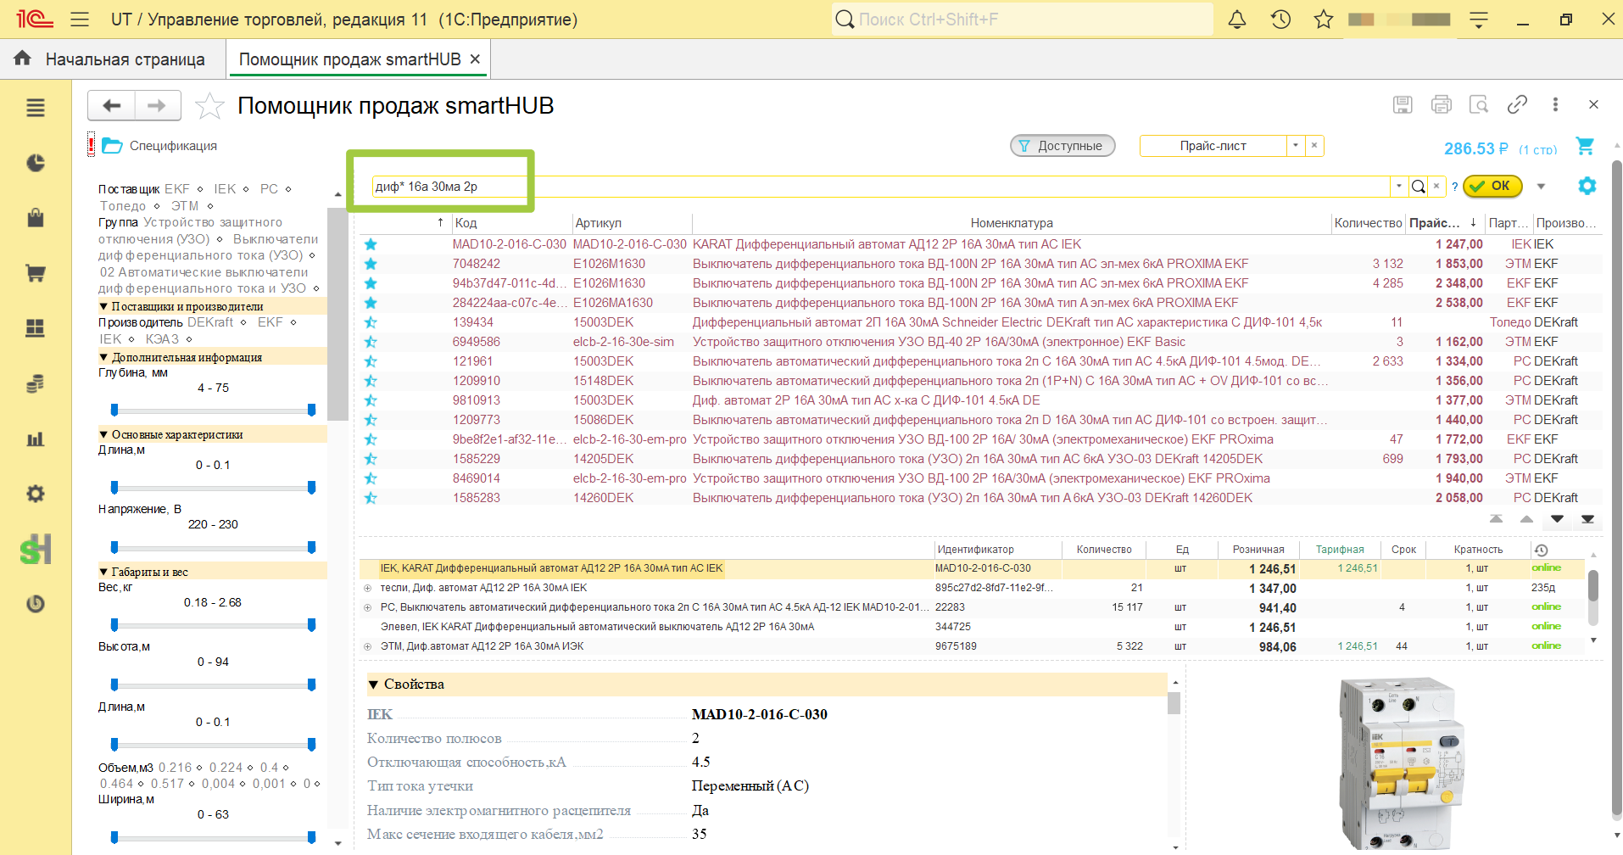Expand the dropdown arrow next to OK
This screenshot has width=1623, height=855.
[1541, 187]
